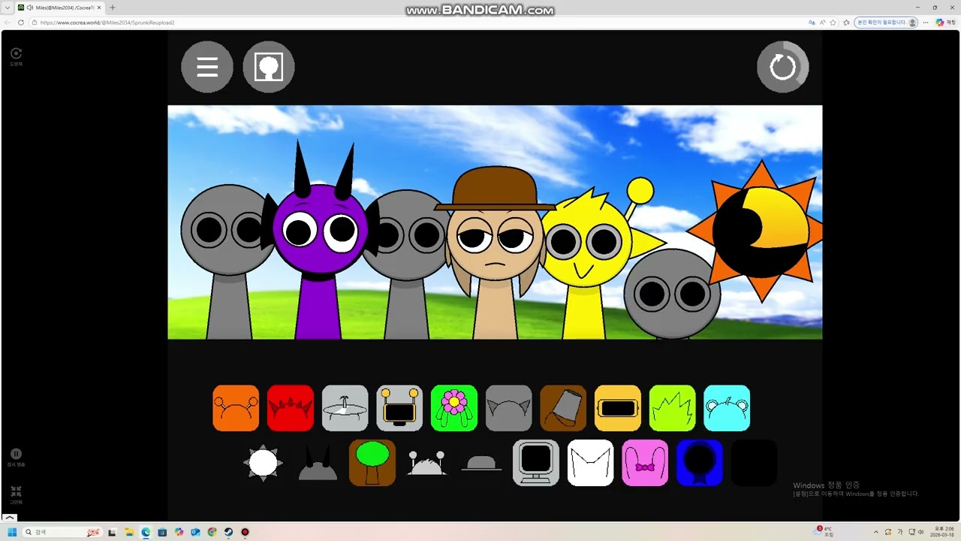961x541 pixels.
Task: Open Steam from the taskbar
Action: (x=228, y=532)
